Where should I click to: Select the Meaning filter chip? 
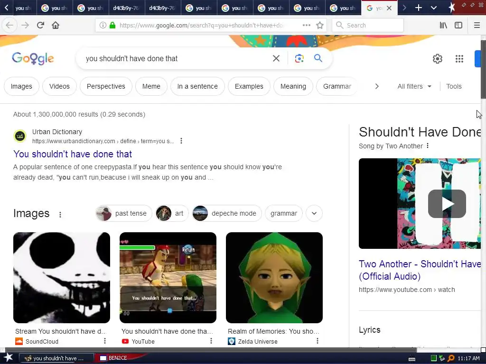[x=293, y=86]
